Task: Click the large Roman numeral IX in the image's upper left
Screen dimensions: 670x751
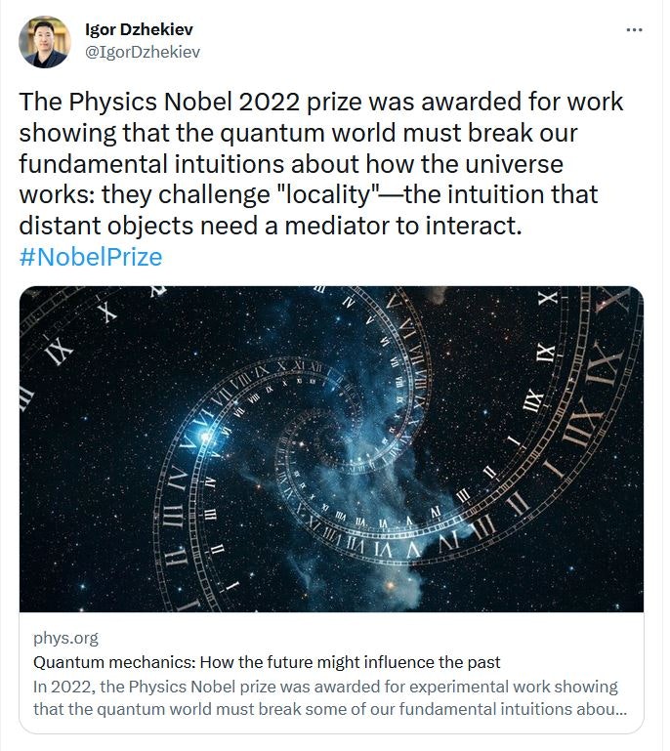Action: pyautogui.click(x=59, y=352)
